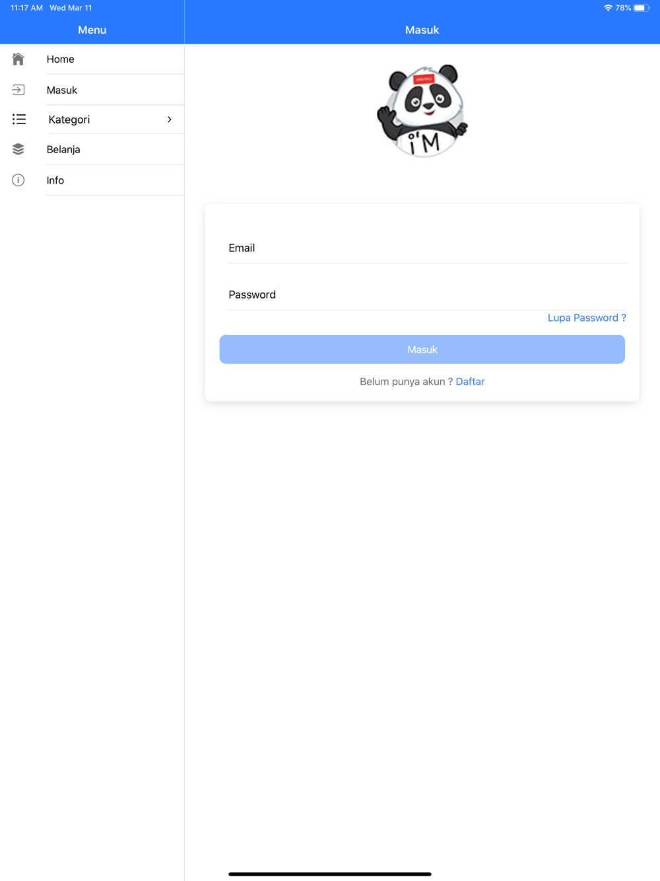Select the Masuk menu entry in sidebar
660x881 pixels.
pyautogui.click(x=92, y=90)
